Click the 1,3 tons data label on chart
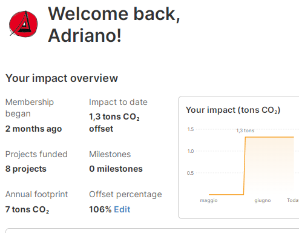This screenshot has height=233, width=299. point(245,130)
